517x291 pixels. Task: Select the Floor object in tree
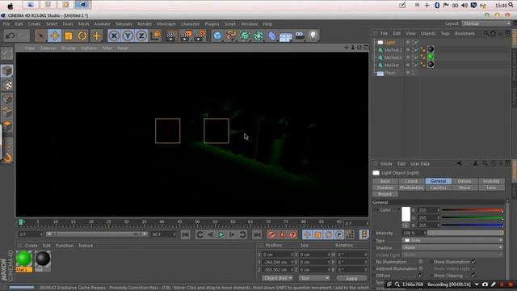pos(389,73)
